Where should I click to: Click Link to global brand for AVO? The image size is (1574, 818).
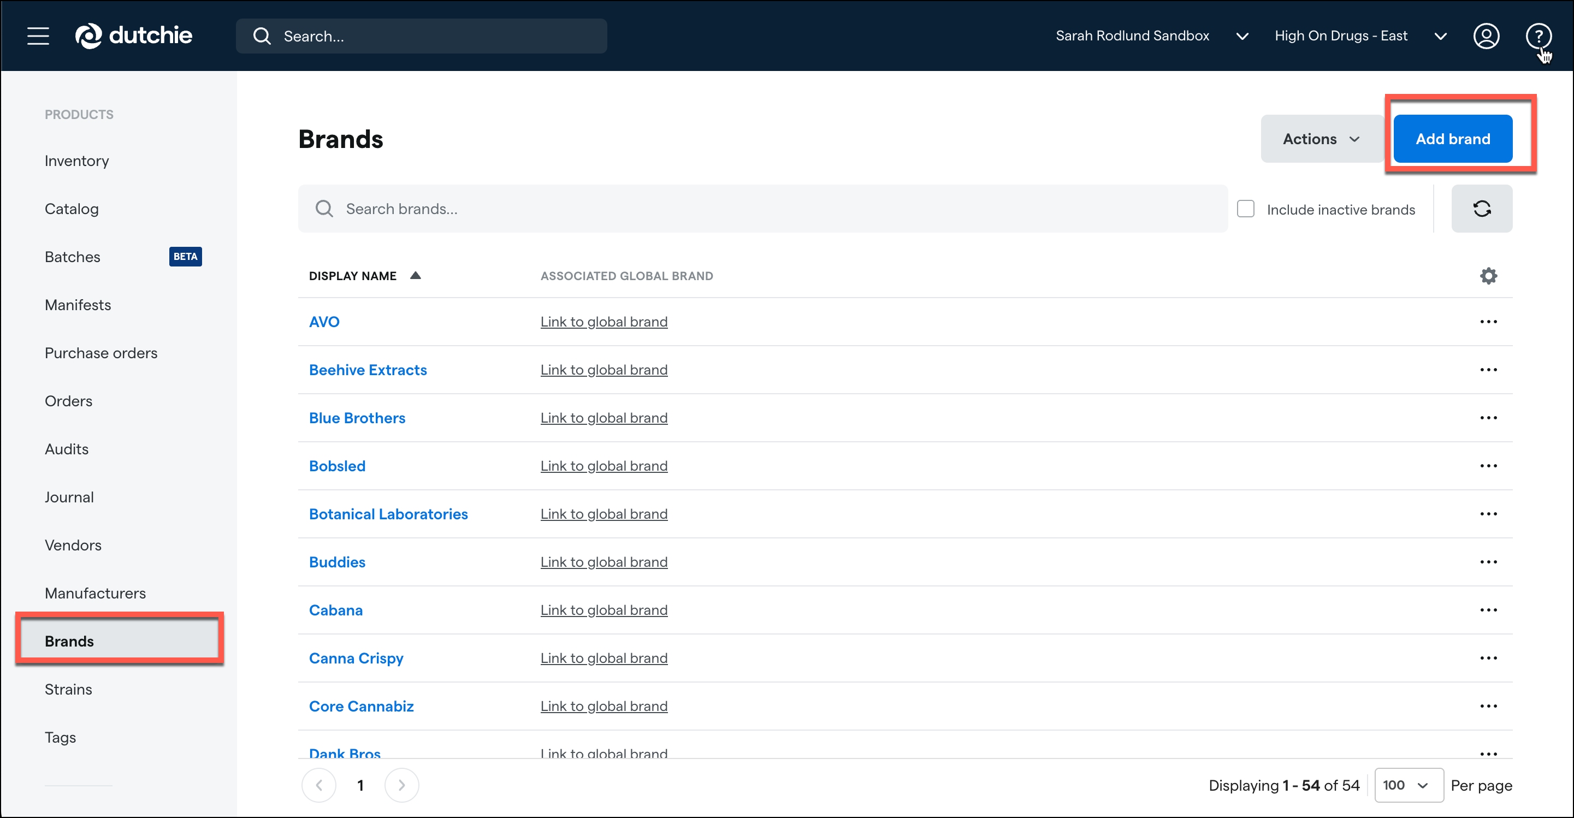click(x=603, y=322)
